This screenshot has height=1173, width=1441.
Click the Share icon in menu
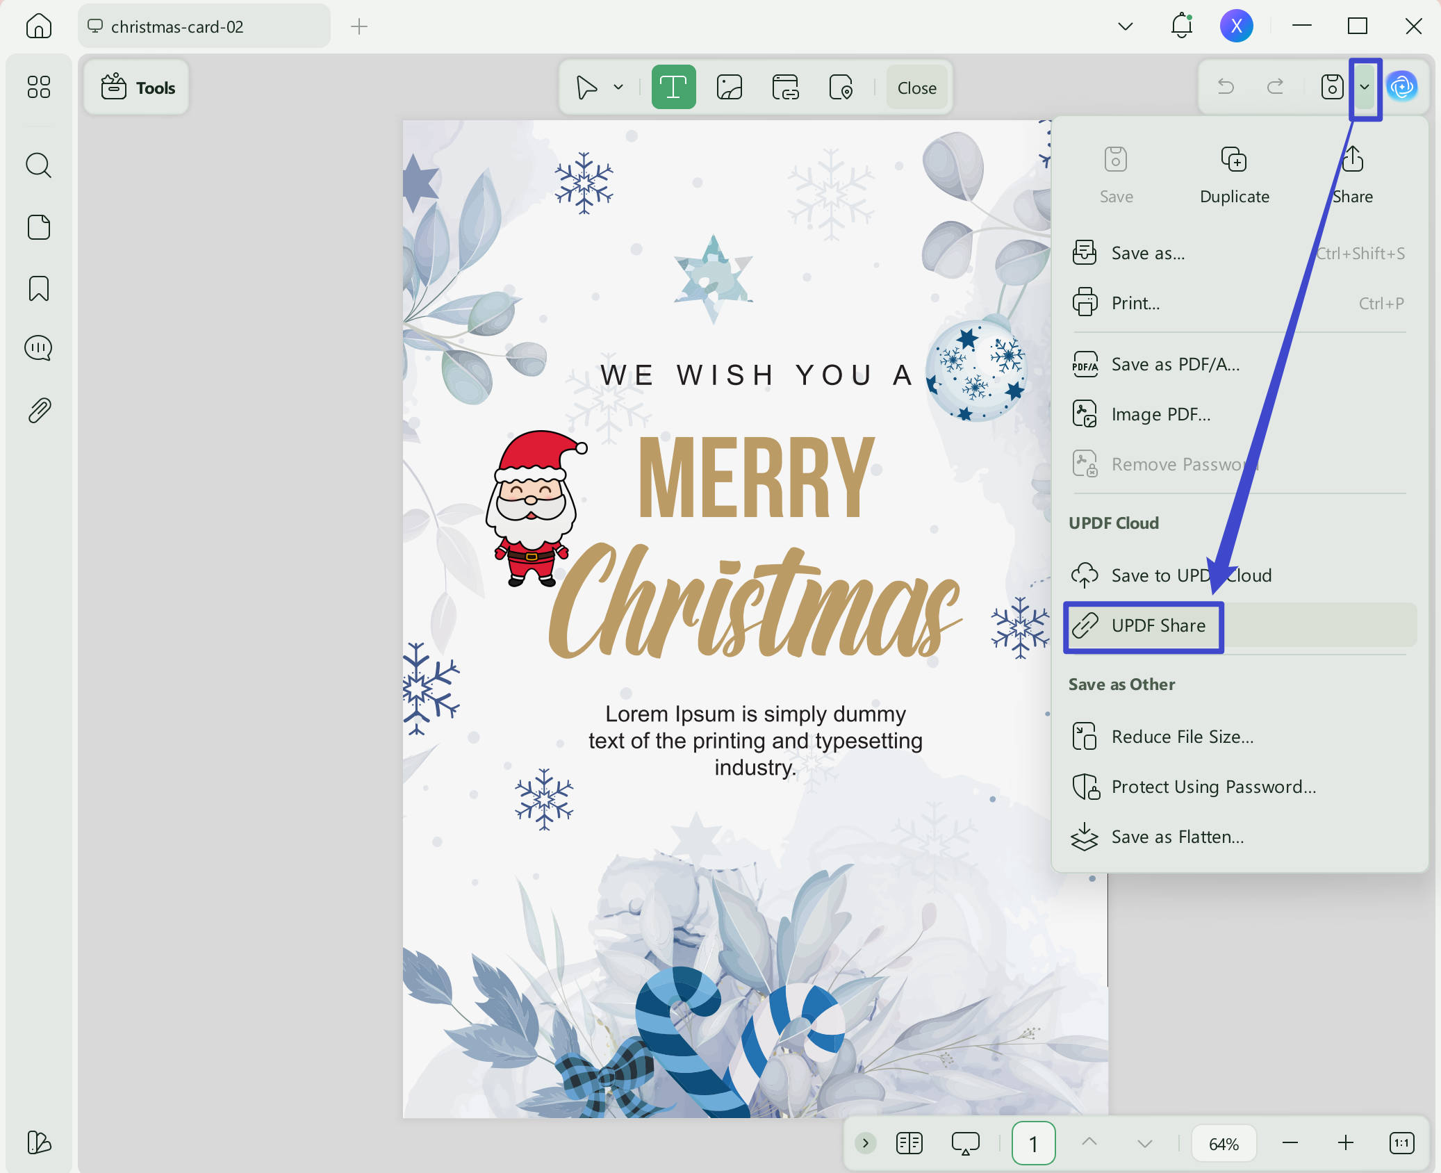tap(1352, 160)
